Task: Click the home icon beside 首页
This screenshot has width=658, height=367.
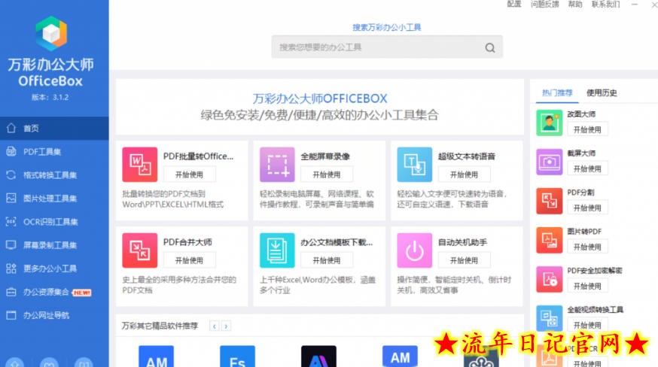Action: [11, 128]
